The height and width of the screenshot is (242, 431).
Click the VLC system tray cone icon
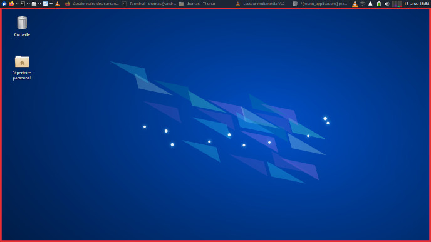(x=355, y=4)
